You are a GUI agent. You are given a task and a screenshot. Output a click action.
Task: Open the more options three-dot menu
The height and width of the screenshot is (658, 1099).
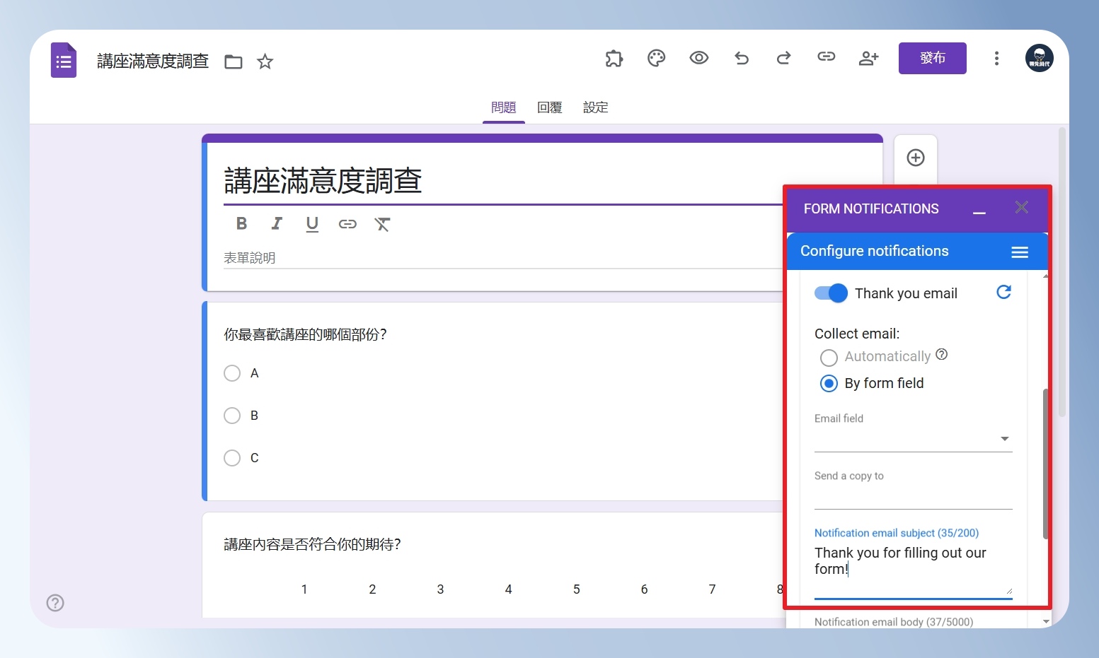point(996,58)
